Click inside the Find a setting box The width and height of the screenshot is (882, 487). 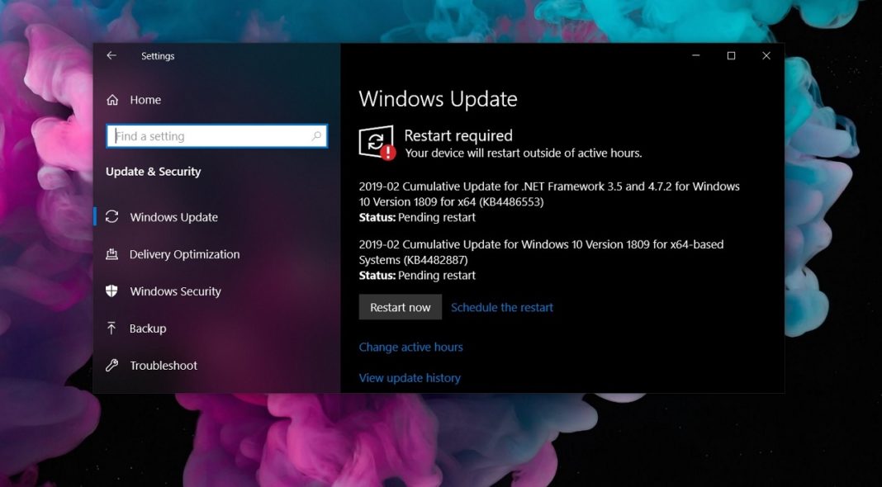click(206, 135)
